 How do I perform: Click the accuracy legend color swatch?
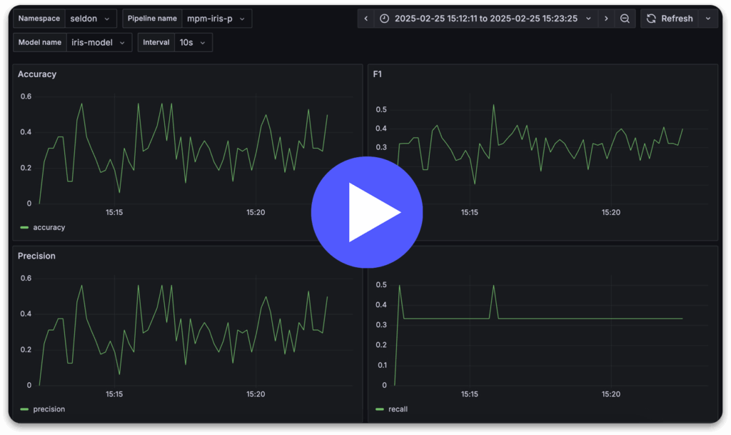(x=24, y=227)
